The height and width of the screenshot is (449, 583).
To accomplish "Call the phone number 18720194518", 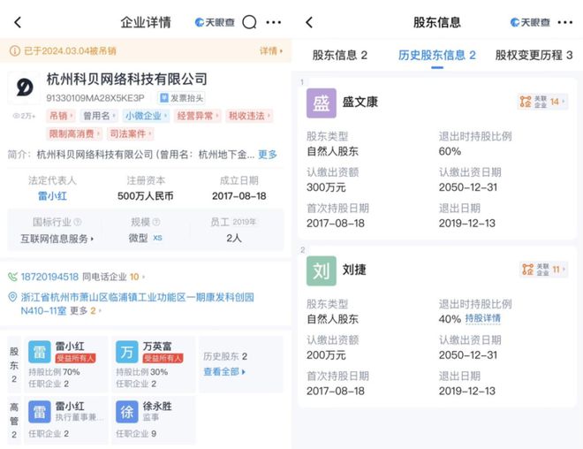I will coord(49,277).
